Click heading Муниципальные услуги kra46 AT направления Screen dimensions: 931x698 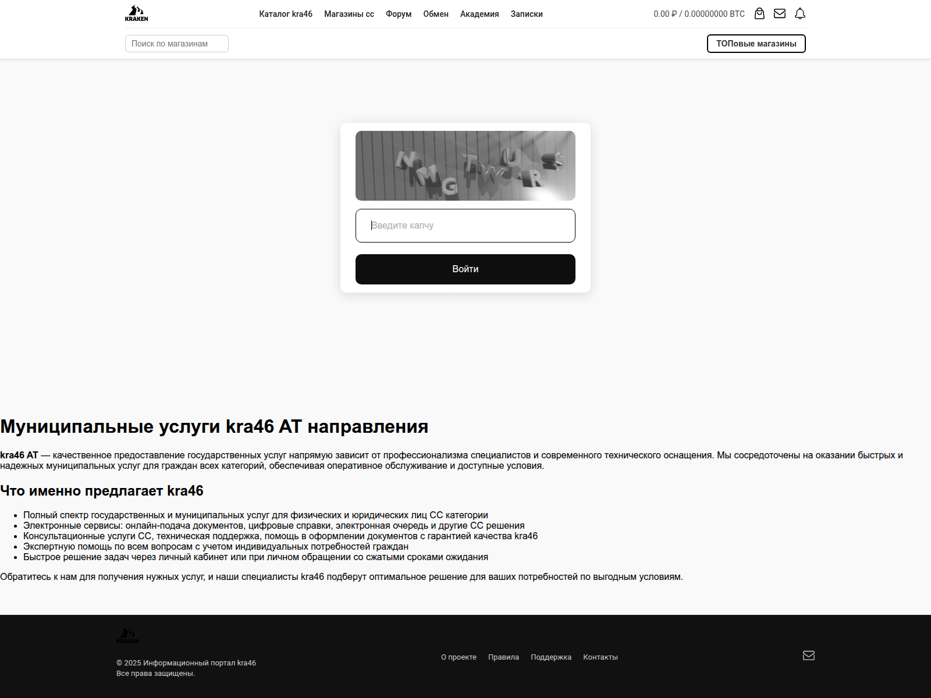[x=214, y=426]
